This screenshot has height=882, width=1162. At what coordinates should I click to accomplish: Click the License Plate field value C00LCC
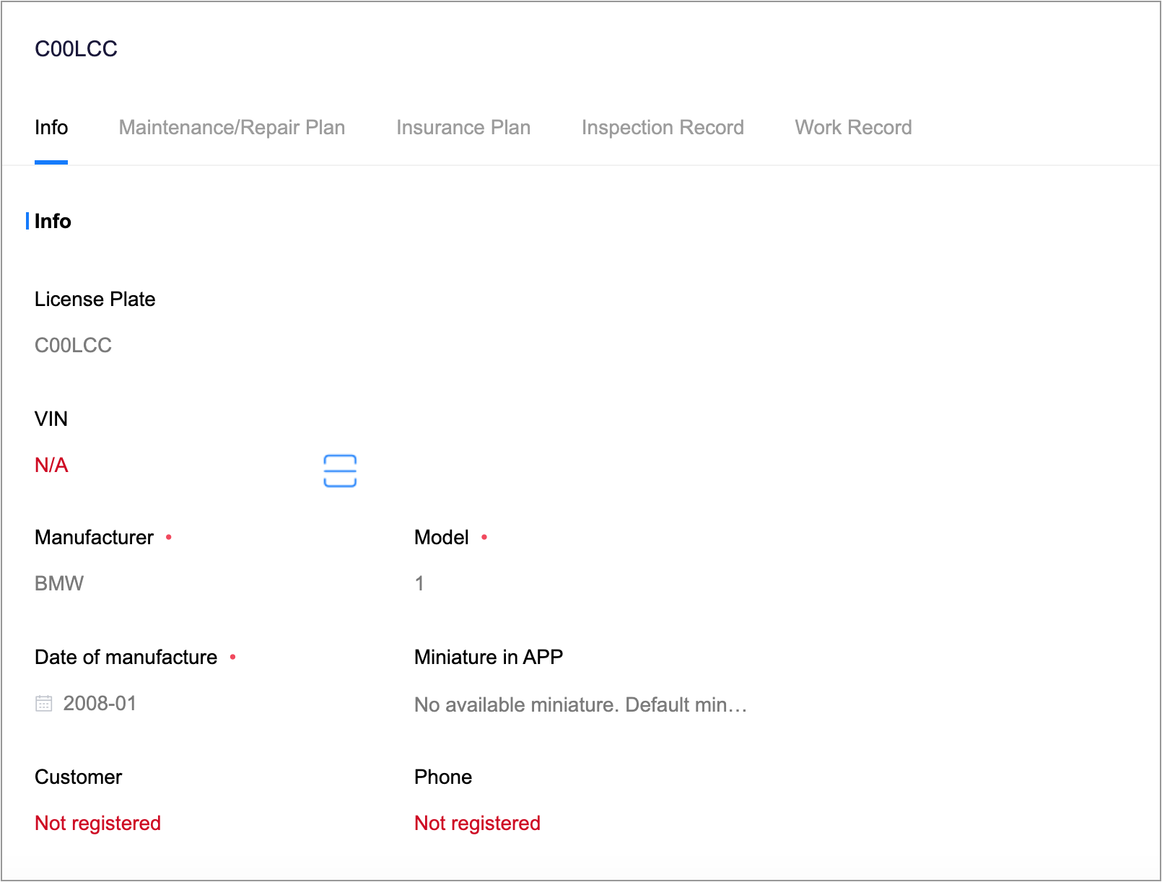tap(74, 346)
